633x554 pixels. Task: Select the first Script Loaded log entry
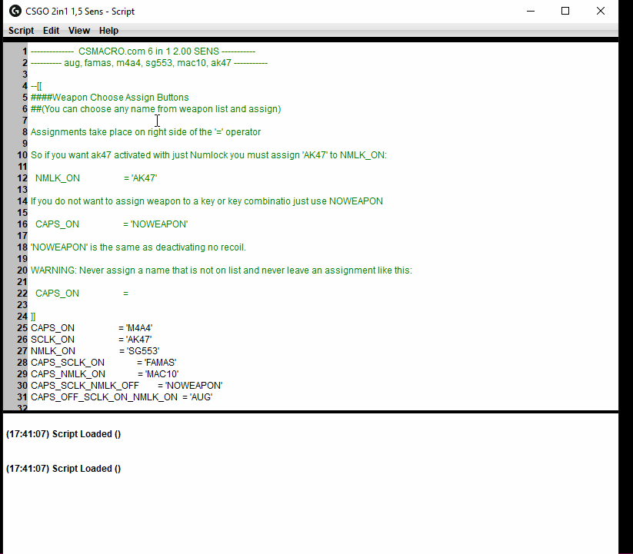(x=63, y=434)
